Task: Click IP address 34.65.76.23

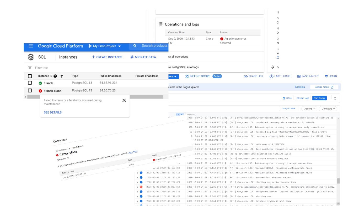Action: pyautogui.click(x=108, y=90)
